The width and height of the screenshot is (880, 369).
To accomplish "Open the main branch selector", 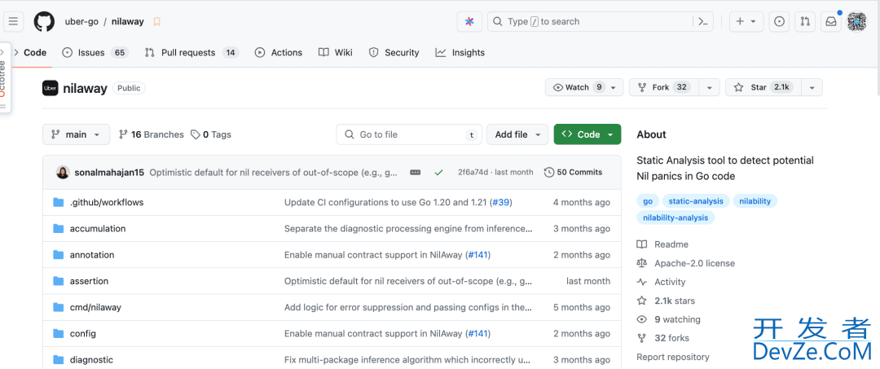I will click(x=77, y=134).
